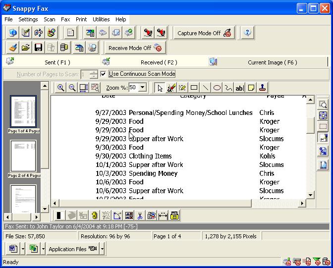Click the scissors cut icon in bottom toolbar

(x=140, y=216)
